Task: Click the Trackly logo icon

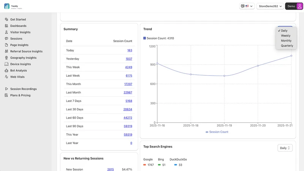Action: coord(7,6)
